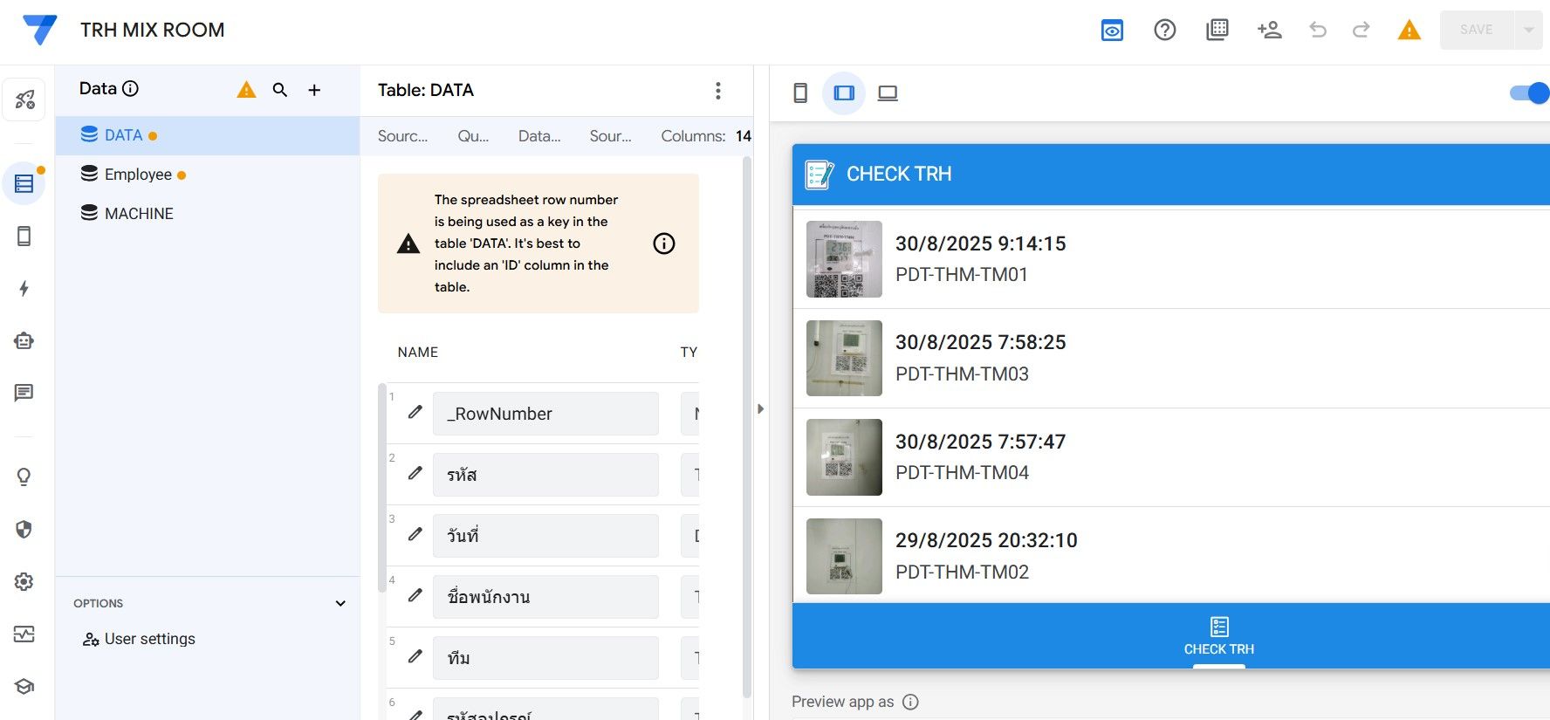Open the help question mark icon
Screen dimensions: 1550x720
(1164, 30)
